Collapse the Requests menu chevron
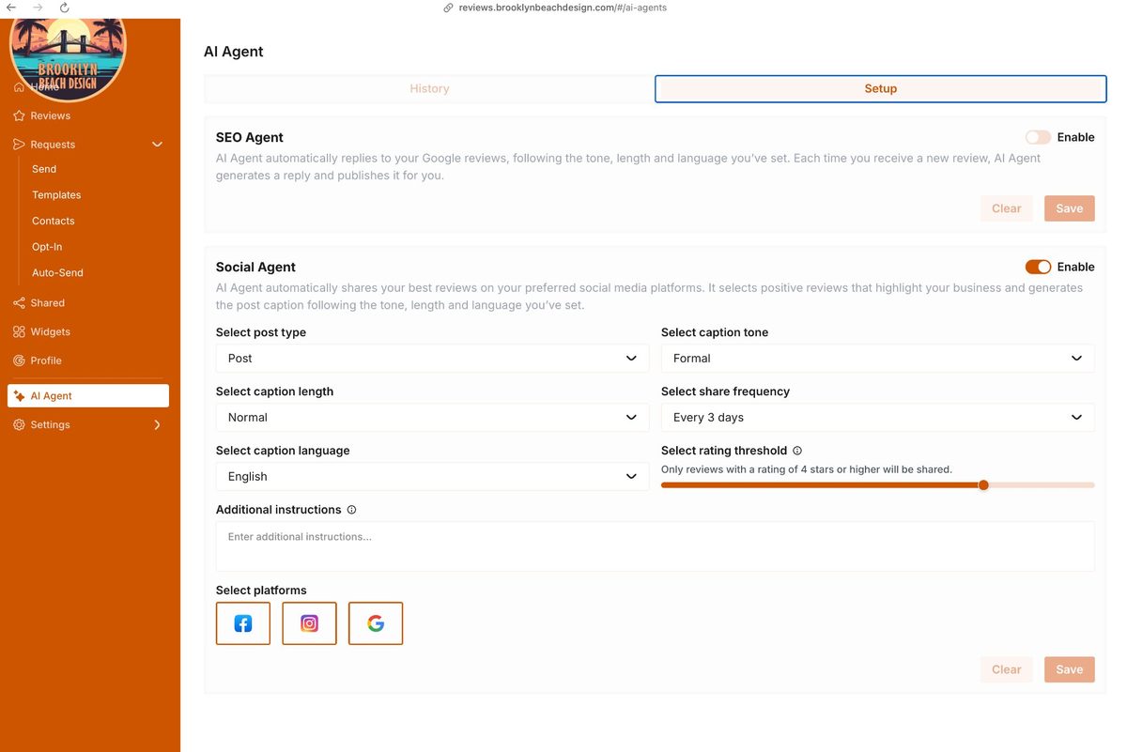 (157, 145)
